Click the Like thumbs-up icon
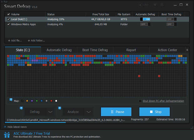 point(141,5)
